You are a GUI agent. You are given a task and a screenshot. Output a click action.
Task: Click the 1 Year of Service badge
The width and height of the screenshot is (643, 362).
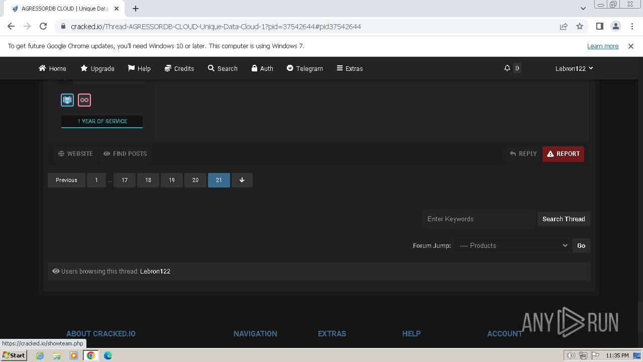[102, 121]
